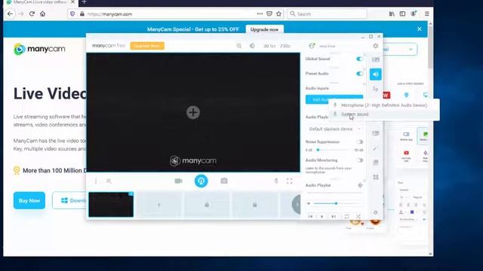This screenshot has height=271, width=483.
Task: Click the first locked preset slot
Action: tap(207, 205)
